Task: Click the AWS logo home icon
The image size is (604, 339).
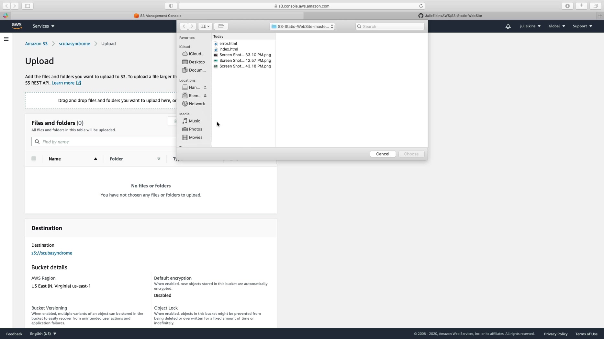Action: tap(17, 26)
